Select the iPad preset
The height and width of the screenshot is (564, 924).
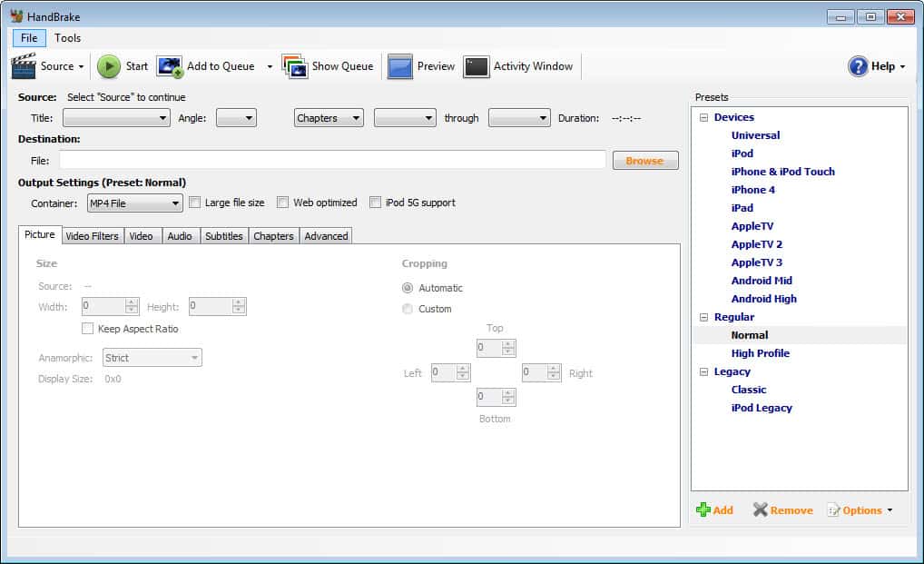[x=742, y=208]
